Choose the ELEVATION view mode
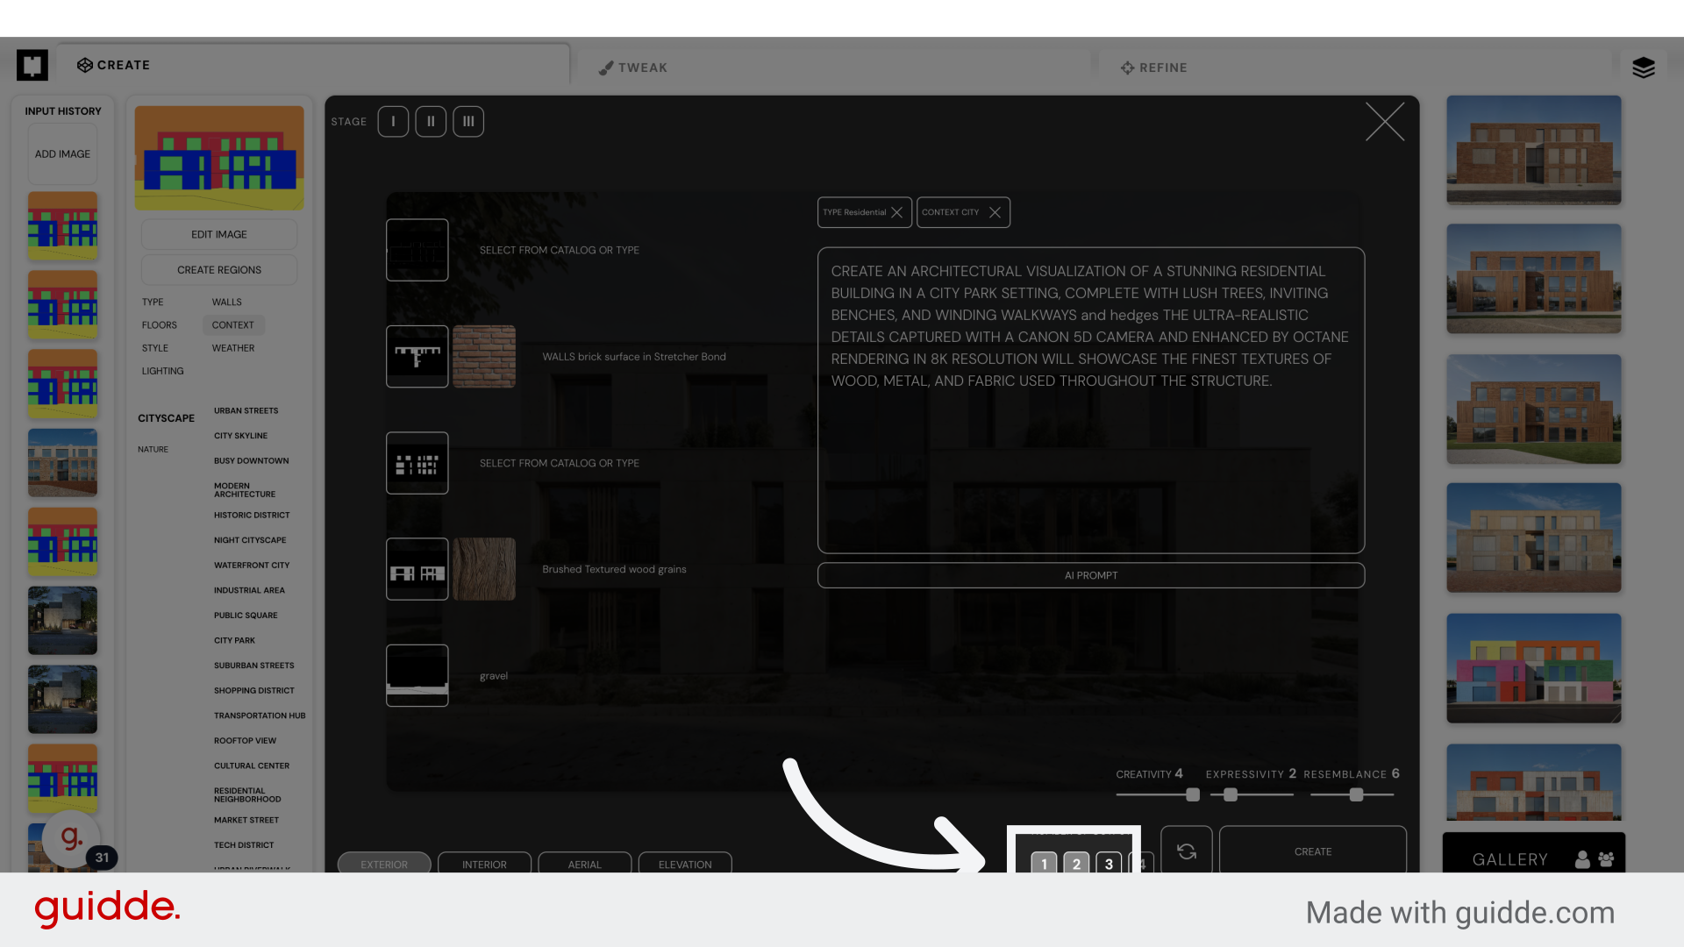The height and width of the screenshot is (947, 1684). click(685, 863)
